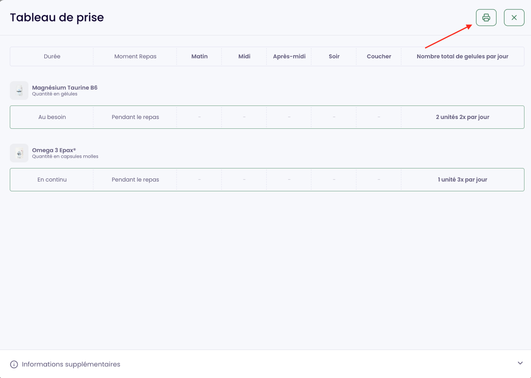This screenshot has height=378, width=531.
Task: Click the print icon button
Action: (x=486, y=18)
